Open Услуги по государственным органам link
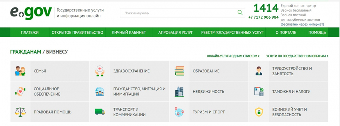This screenshot has width=340, height=126. pos(297,56)
